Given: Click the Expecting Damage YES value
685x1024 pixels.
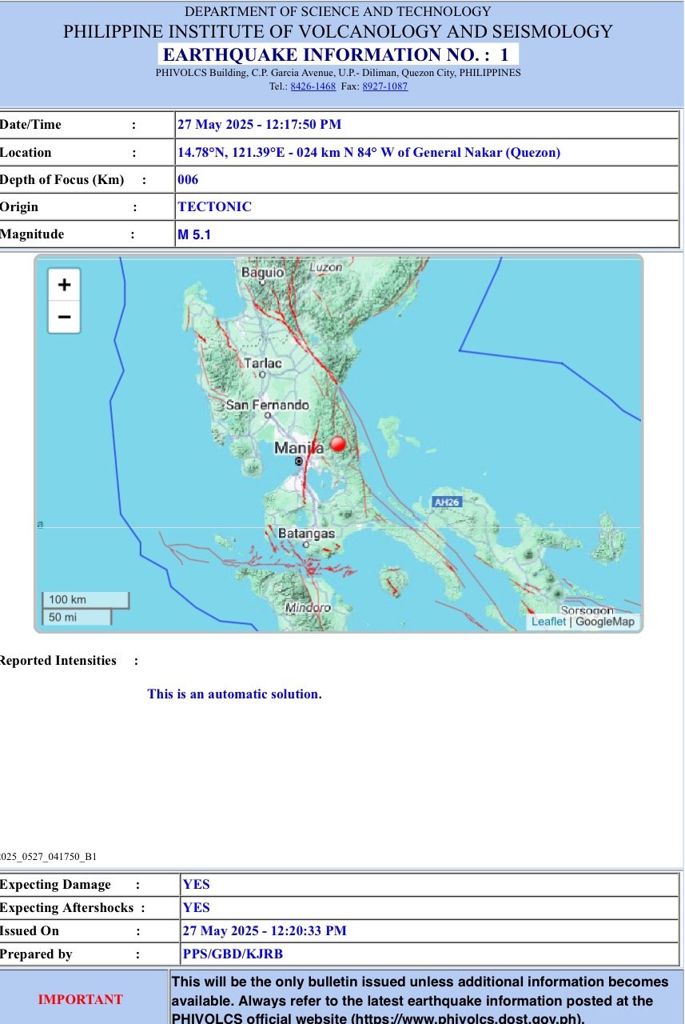Looking at the screenshot, I should point(197,885).
